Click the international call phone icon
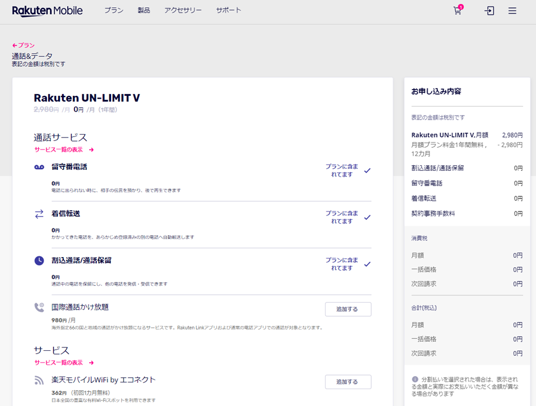 coord(39,307)
